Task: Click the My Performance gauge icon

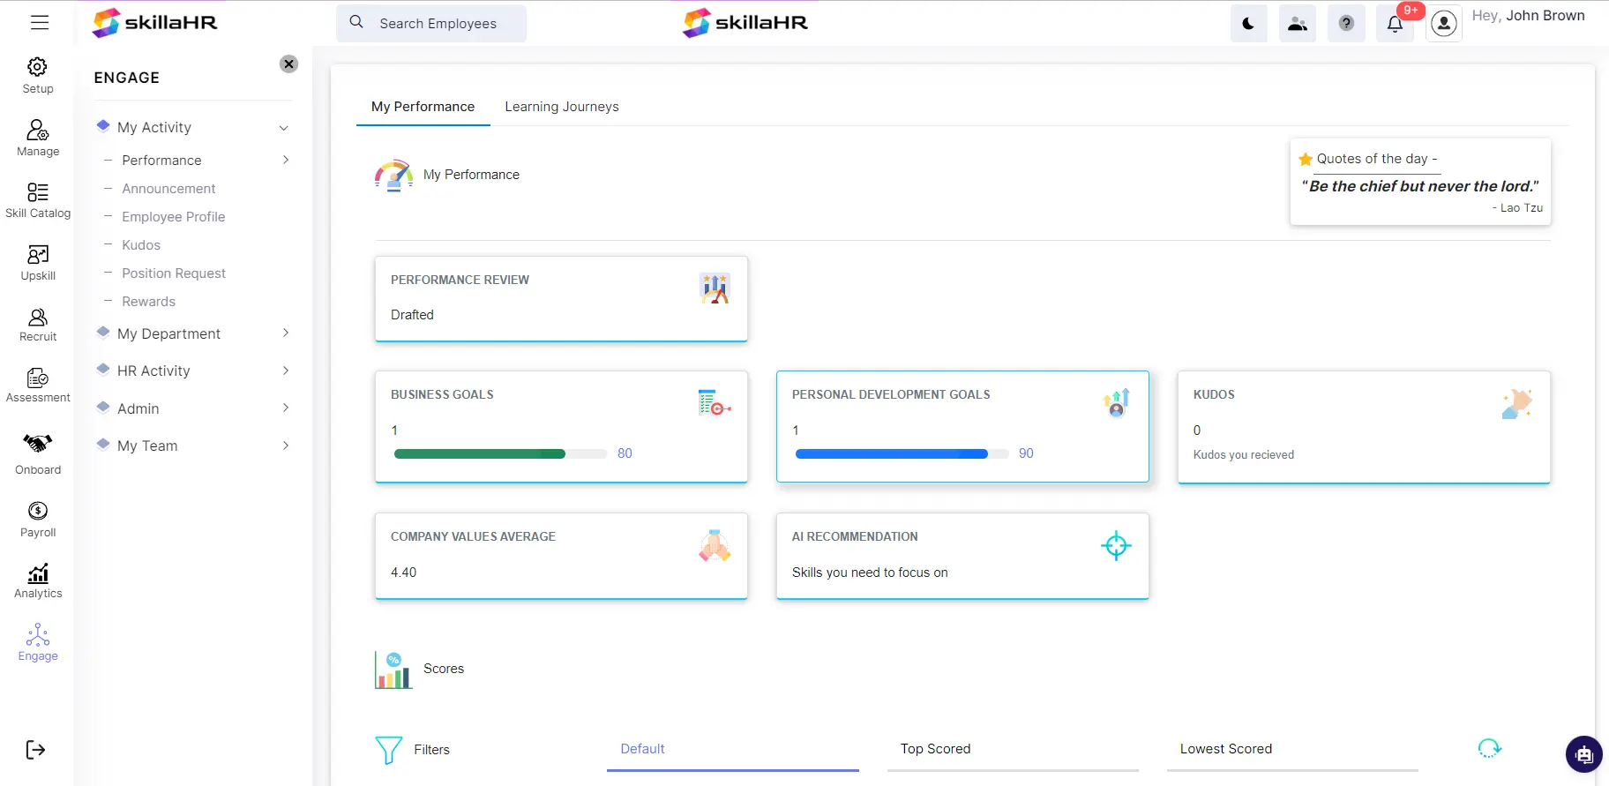Action: pos(393,176)
